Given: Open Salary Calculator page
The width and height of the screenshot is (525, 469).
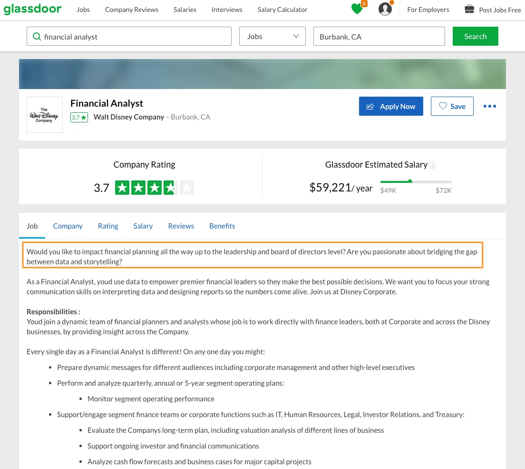Looking at the screenshot, I should [282, 10].
